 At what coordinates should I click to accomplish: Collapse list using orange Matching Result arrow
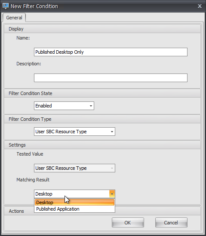tap(112, 194)
